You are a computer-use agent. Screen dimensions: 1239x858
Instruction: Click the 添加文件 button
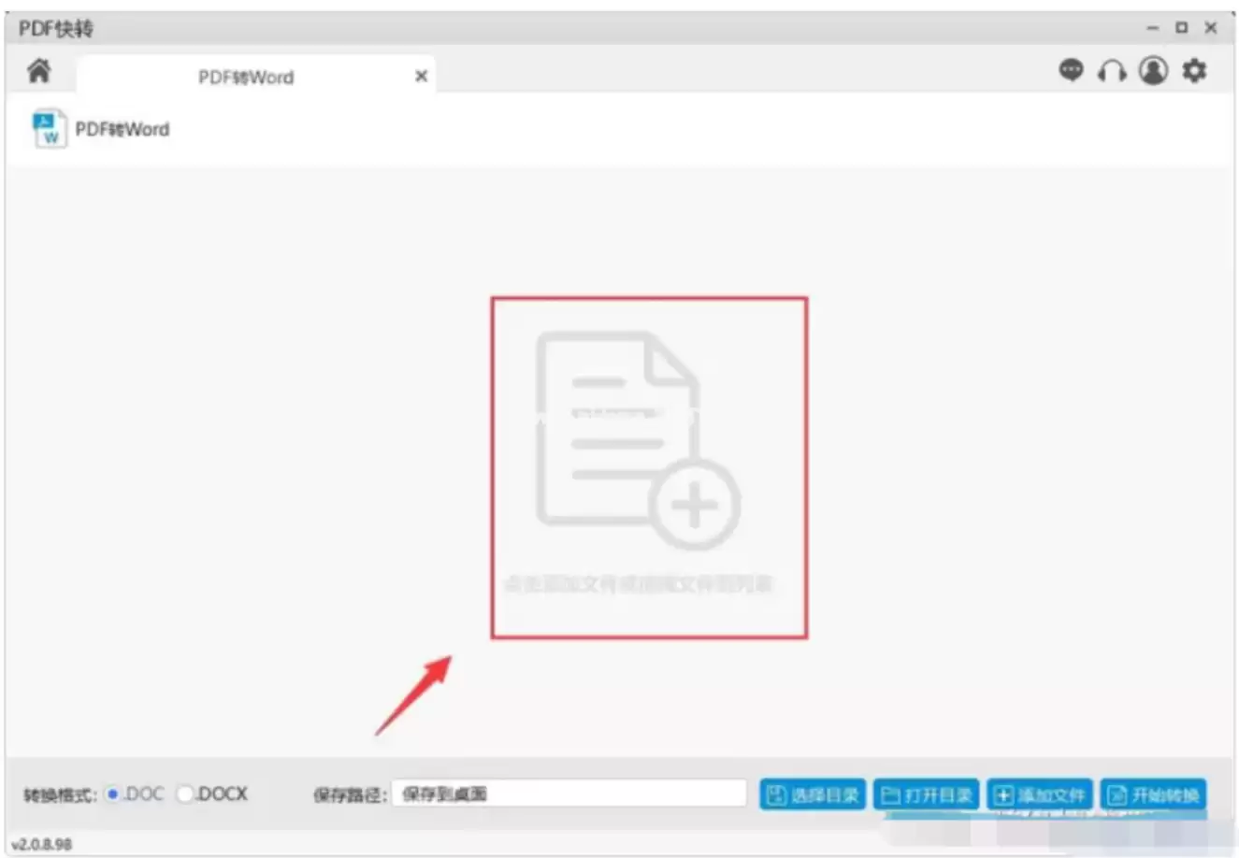1039,795
